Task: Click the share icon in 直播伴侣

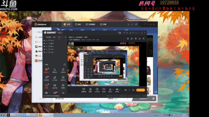Action: (x=143, y=38)
